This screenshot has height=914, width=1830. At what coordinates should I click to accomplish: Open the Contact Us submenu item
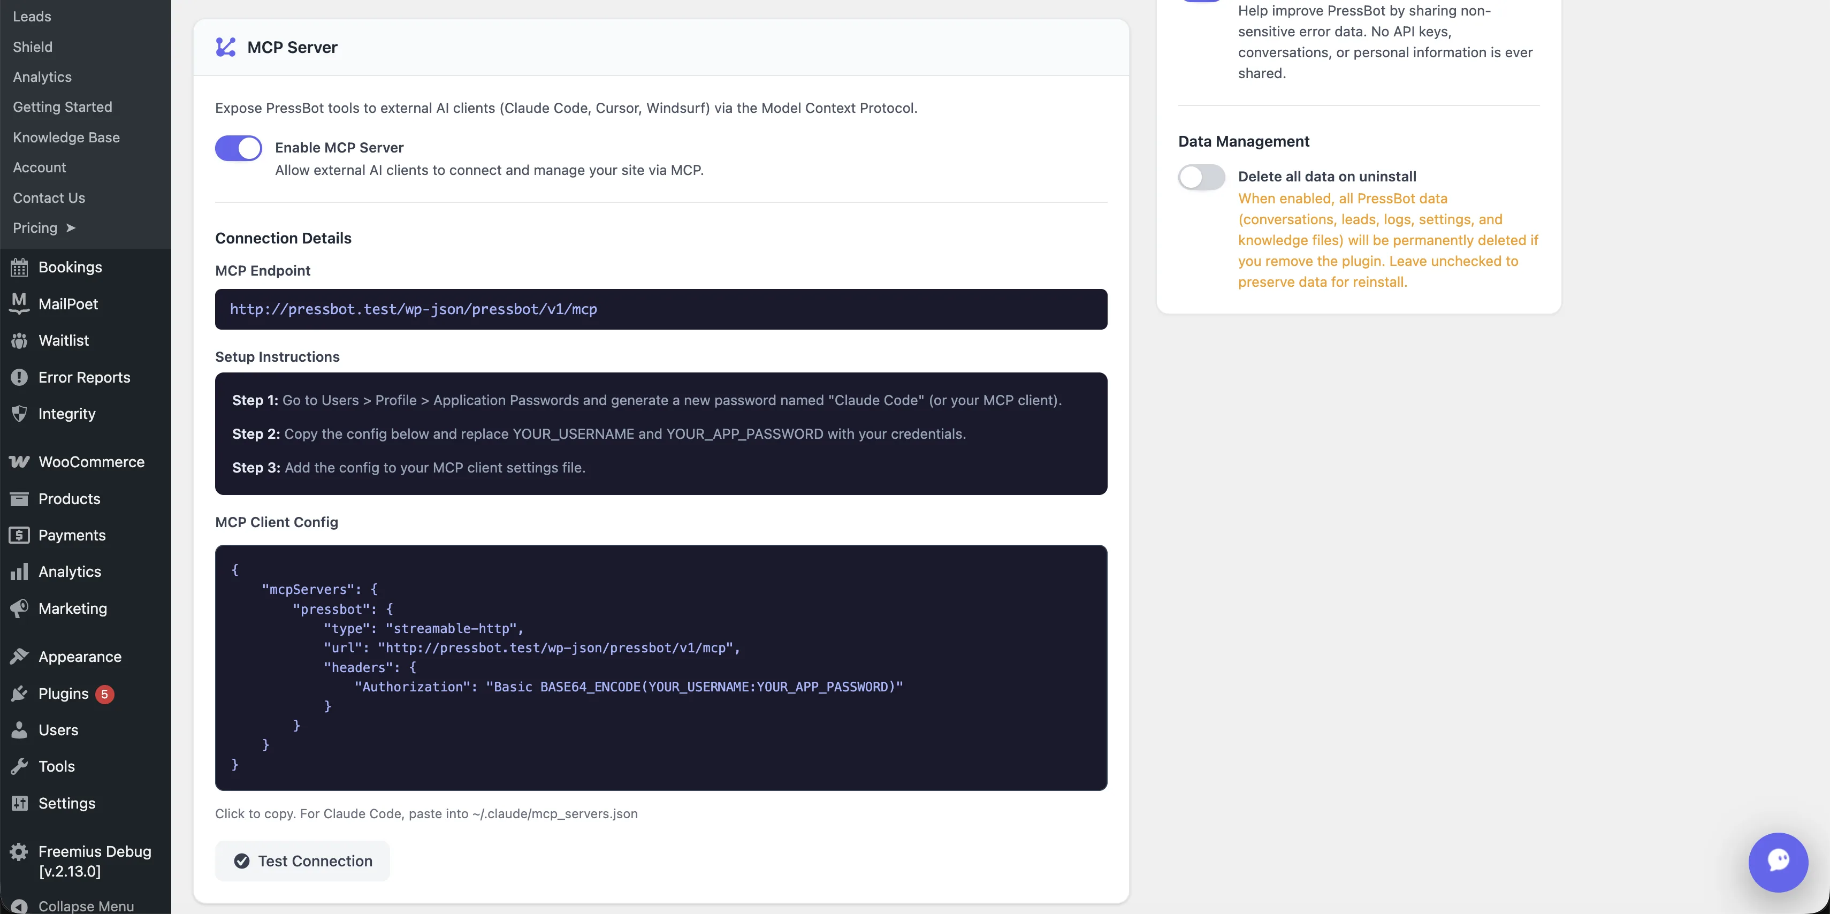[x=49, y=197]
